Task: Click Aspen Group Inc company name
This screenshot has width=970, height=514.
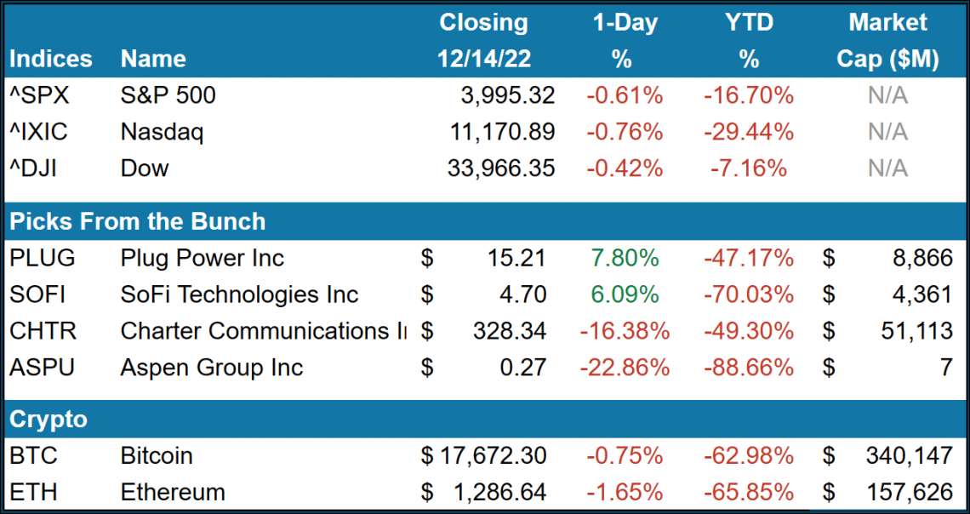Action: pyautogui.click(x=212, y=368)
